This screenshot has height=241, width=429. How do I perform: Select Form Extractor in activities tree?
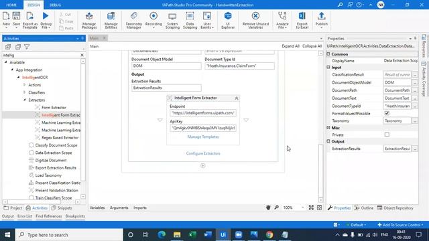[x=54, y=108]
